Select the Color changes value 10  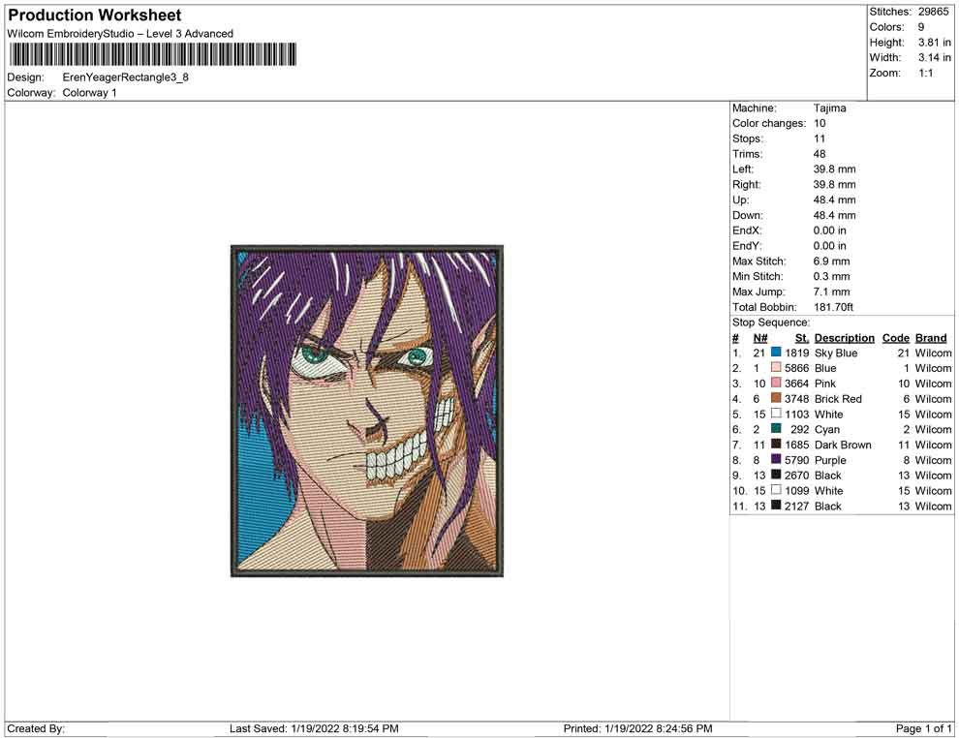click(820, 124)
